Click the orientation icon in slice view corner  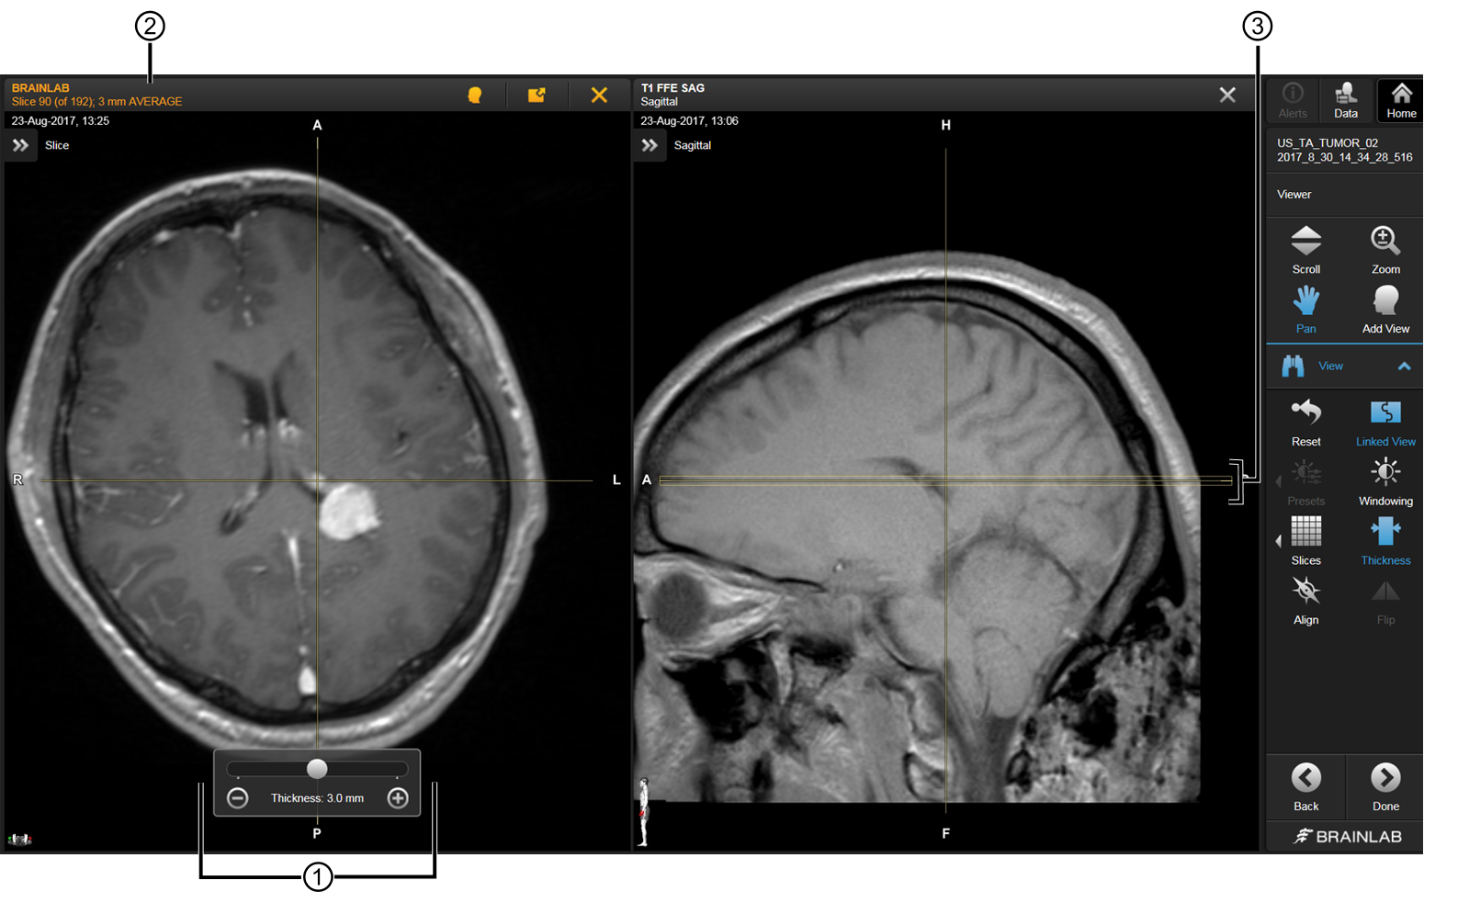click(19, 839)
